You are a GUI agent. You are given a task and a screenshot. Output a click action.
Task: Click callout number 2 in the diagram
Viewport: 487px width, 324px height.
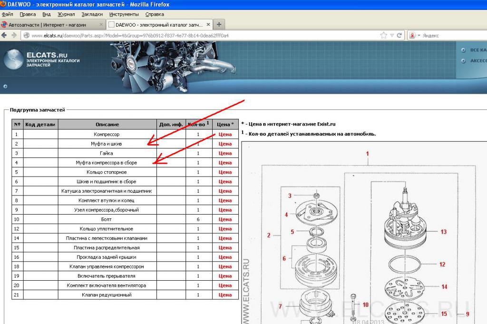click(x=269, y=235)
